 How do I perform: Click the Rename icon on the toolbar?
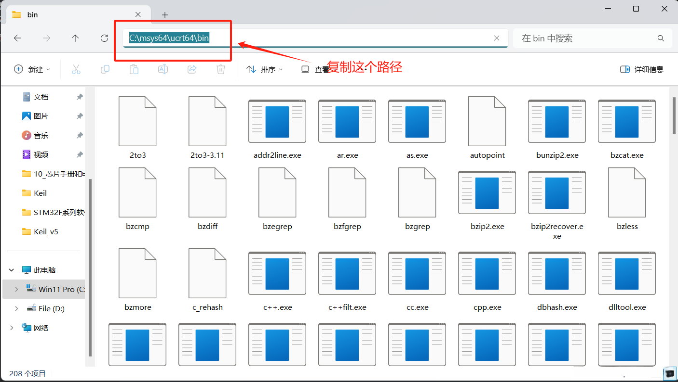(163, 69)
